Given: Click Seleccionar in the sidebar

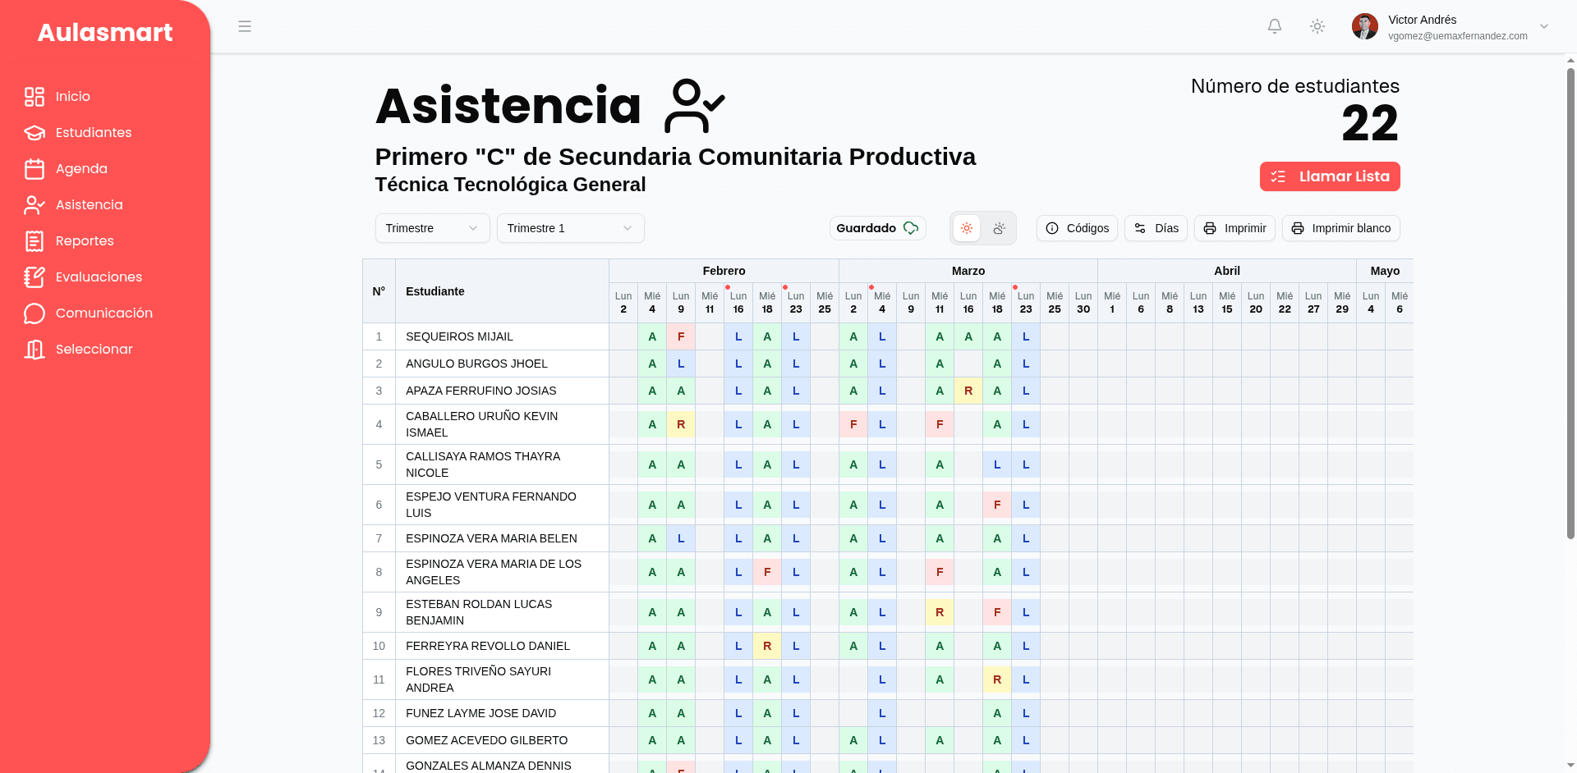Looking at the screenshot, I should tap(94, 350).
